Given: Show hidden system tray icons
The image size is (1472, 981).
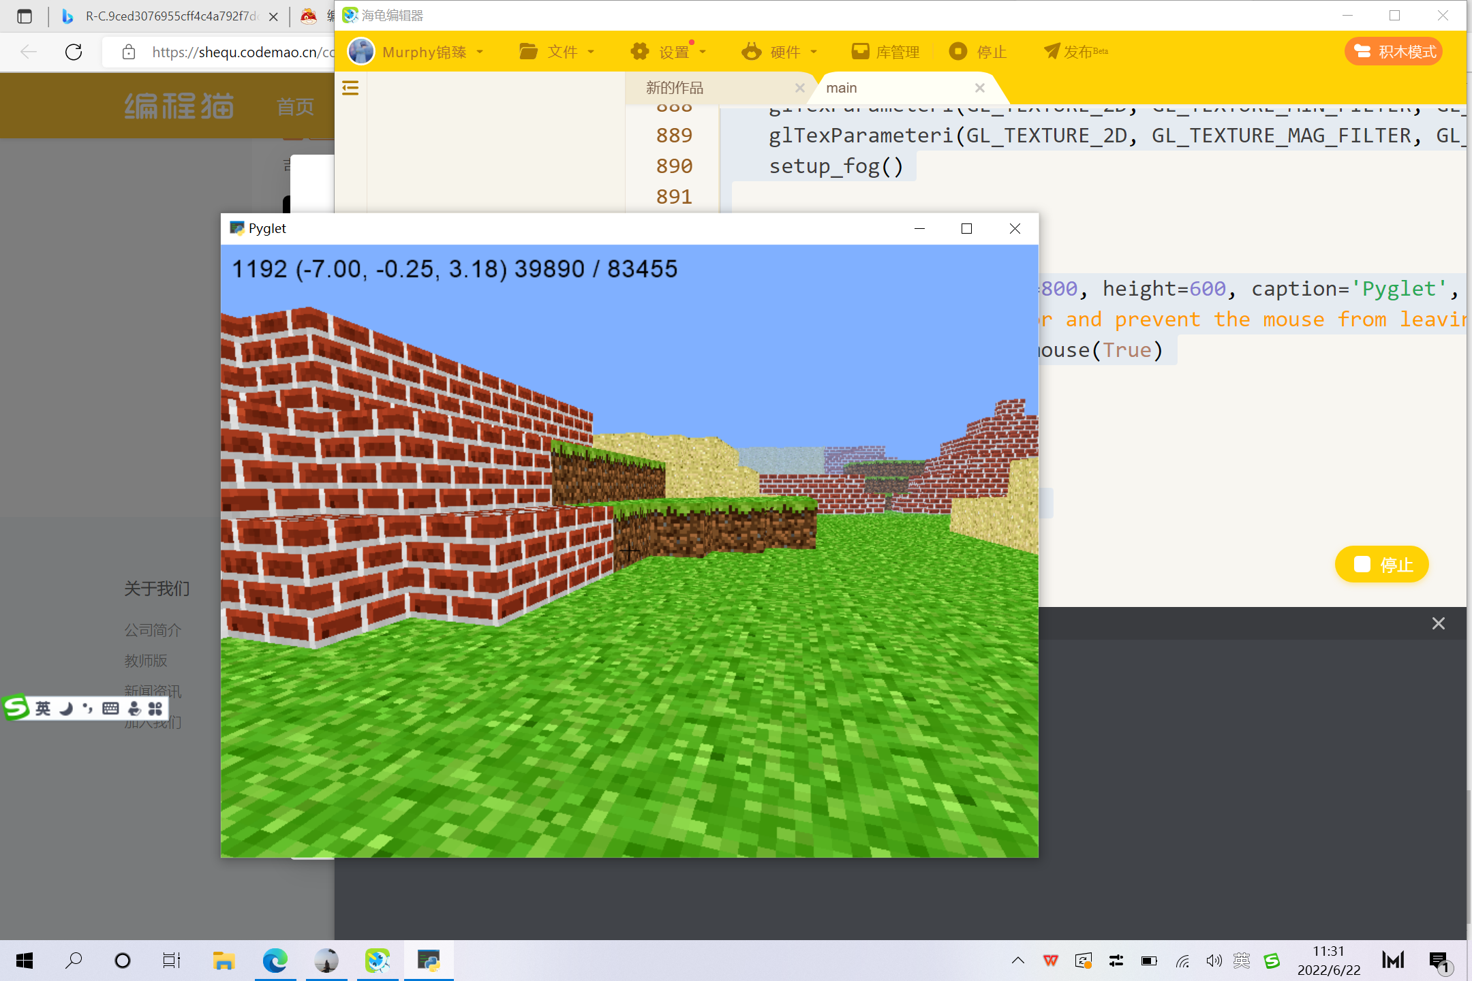Looking at the screenshot, I should pyautogui.click(x=1018, y=961).
